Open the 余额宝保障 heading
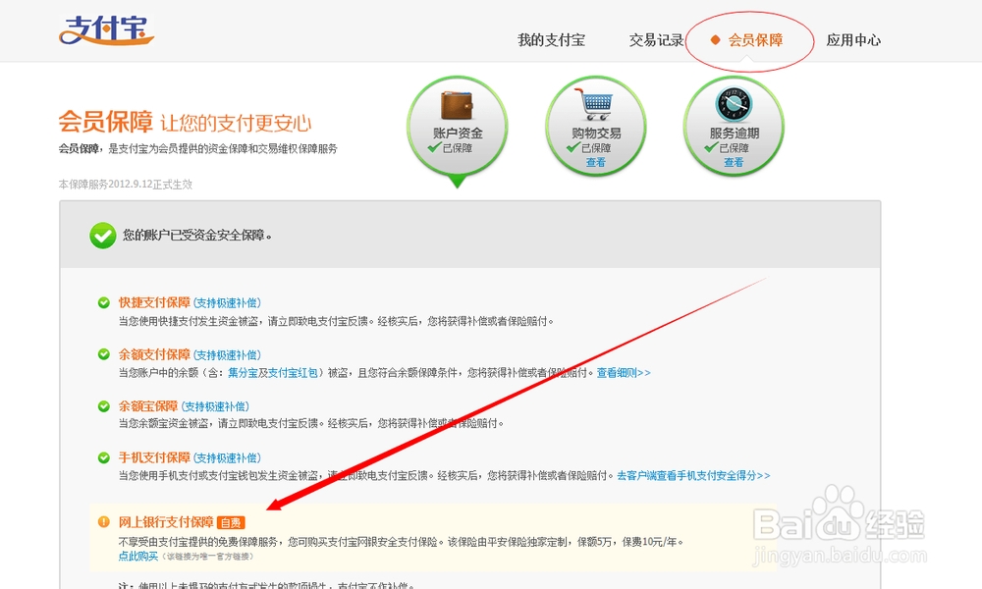982x589 pixels. 148,406
